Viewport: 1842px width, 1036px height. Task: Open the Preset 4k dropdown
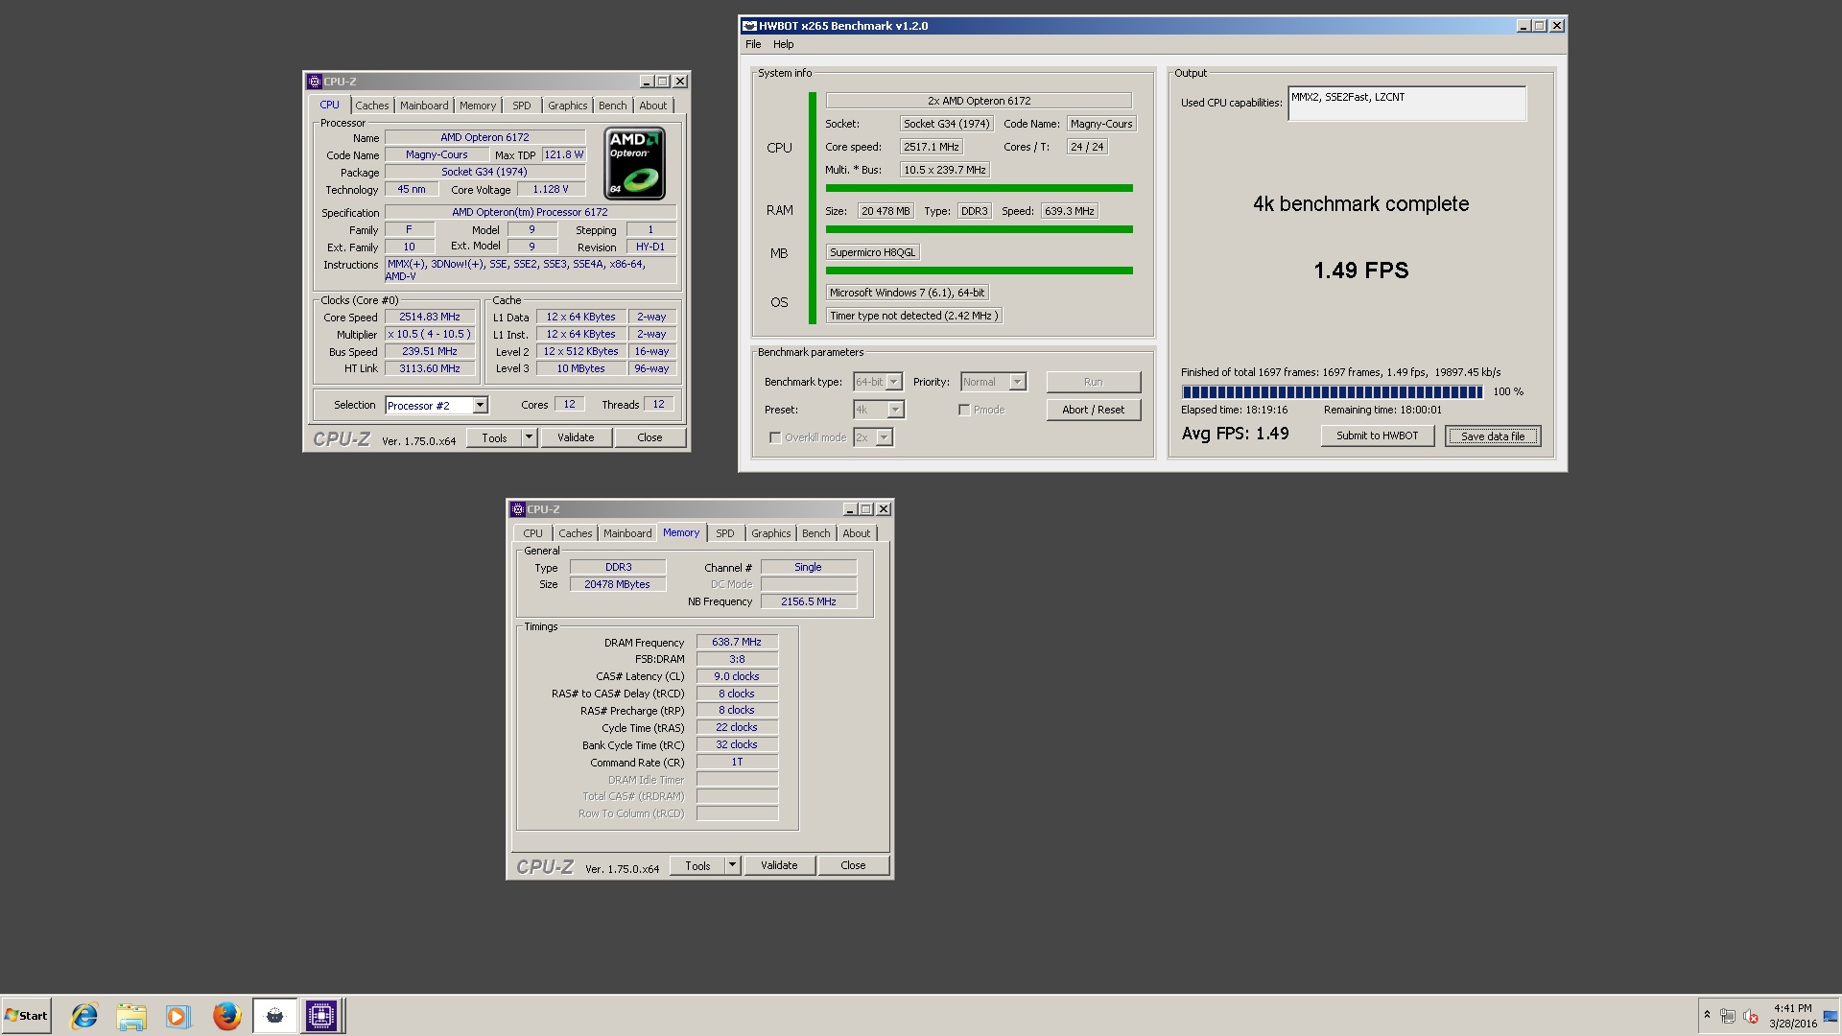click(x=879, y=410)
